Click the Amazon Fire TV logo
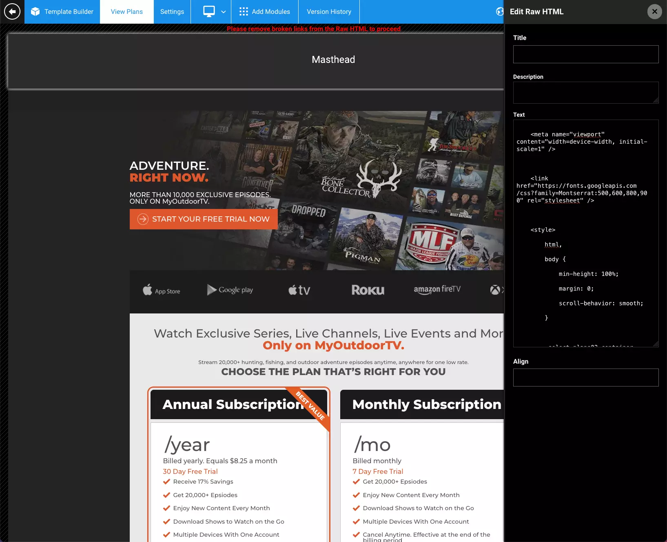 tap(437, 289)
